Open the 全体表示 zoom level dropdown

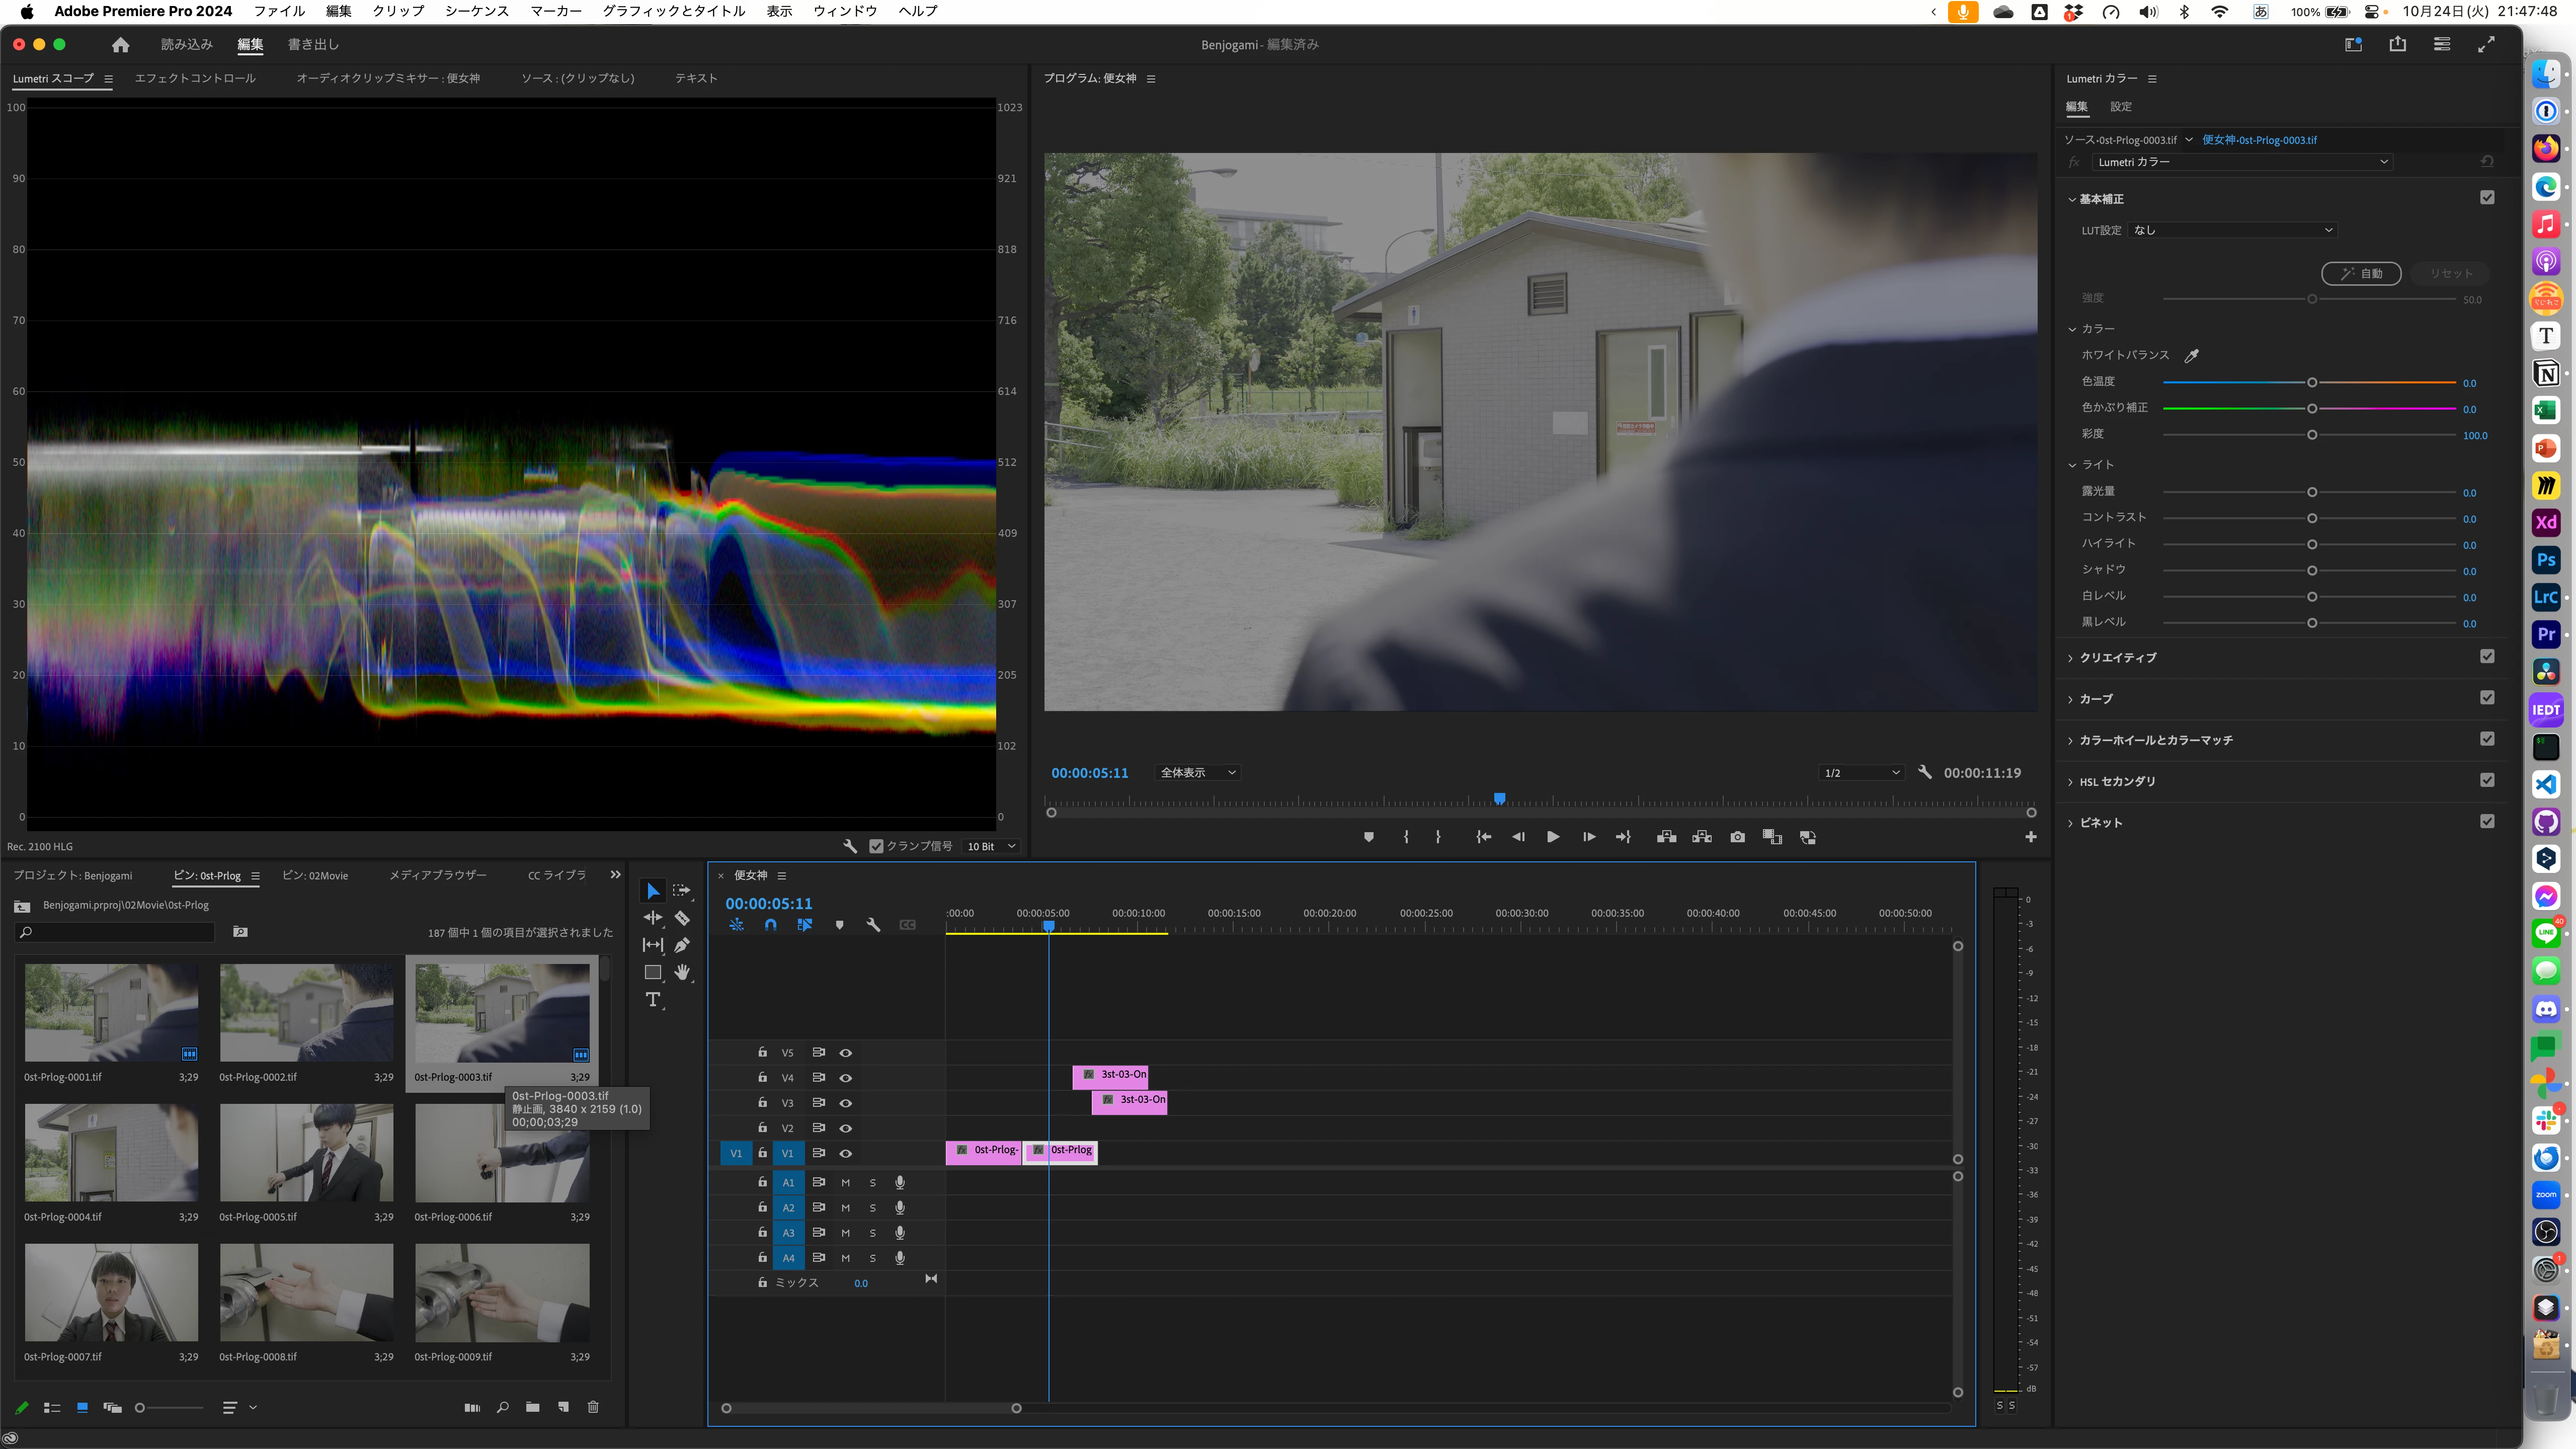[1198, 773]
